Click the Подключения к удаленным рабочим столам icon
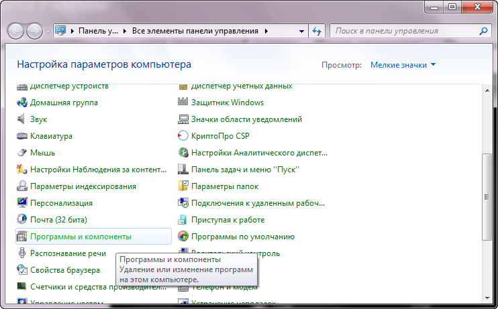The height and width of the screenshot is (309, 498). [x=183, y=203]
